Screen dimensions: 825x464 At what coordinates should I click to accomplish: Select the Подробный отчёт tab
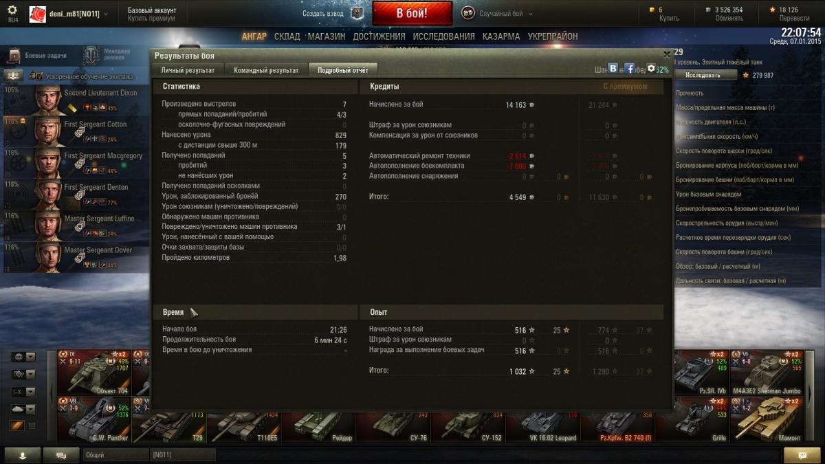click(342, 70)
